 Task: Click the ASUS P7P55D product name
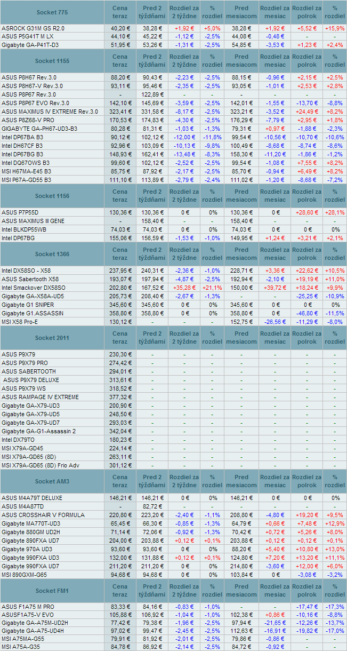point(20,212)
